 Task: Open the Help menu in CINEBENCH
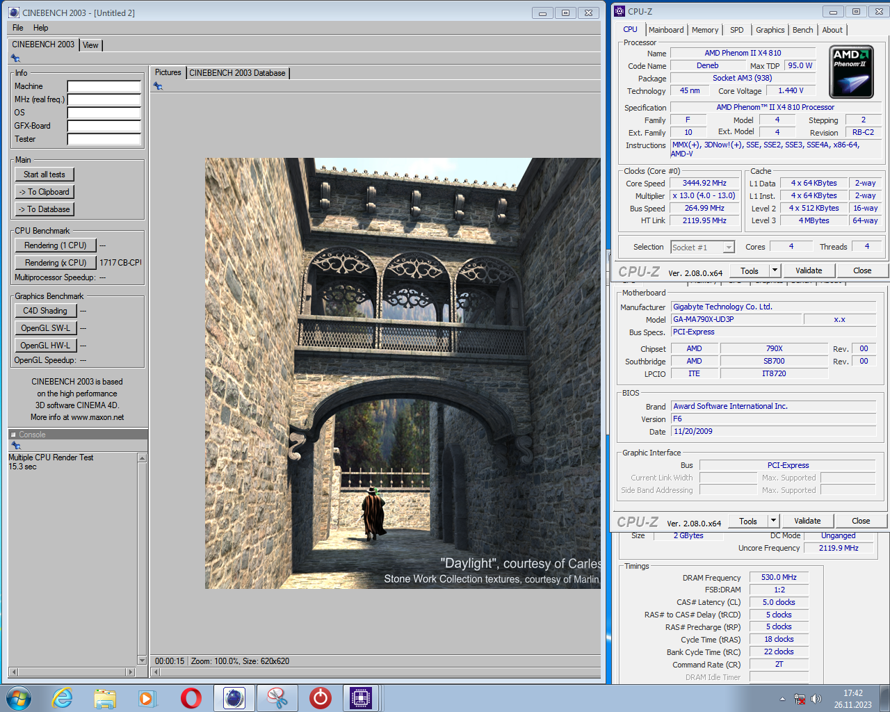pyautogui.click(x=41, y=28)
